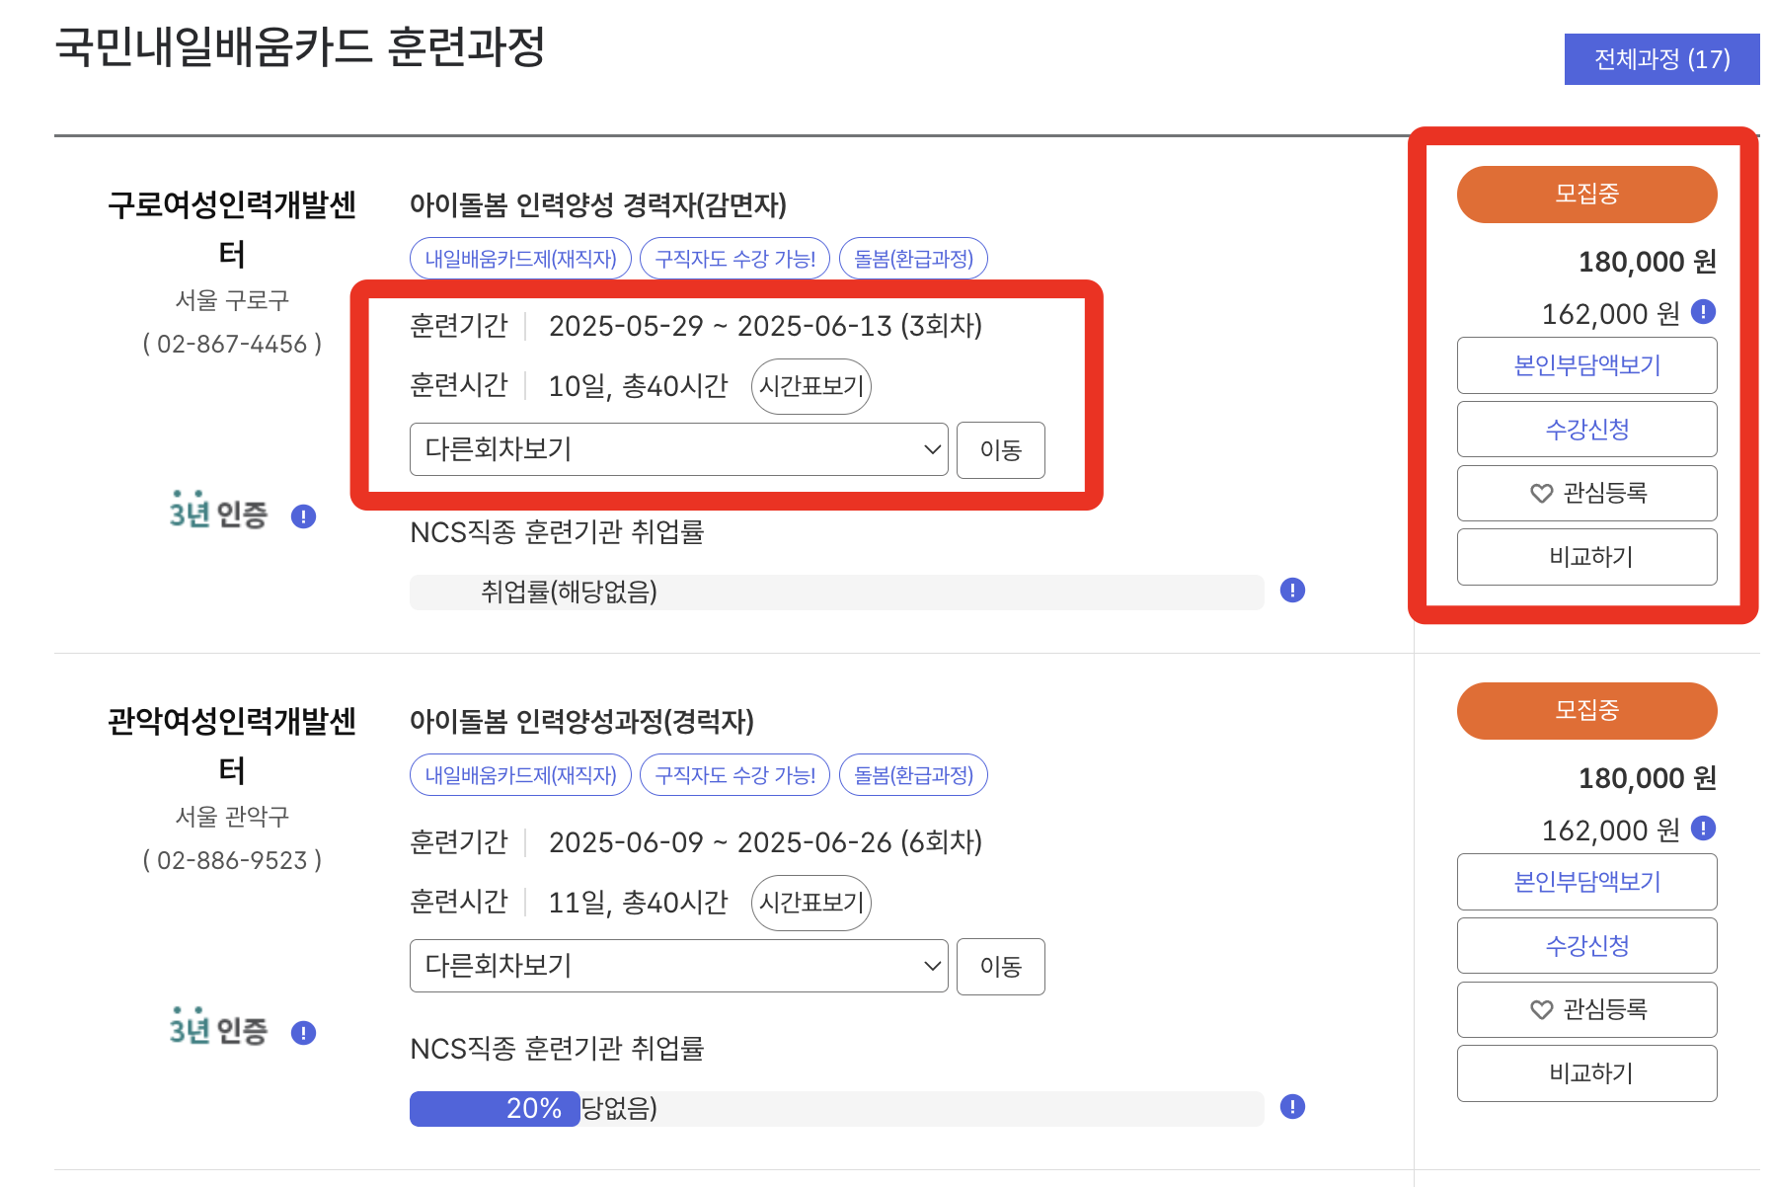Open 다른회차보기 dropdown for second course
1773x1187 pixels.
[678, 966]
